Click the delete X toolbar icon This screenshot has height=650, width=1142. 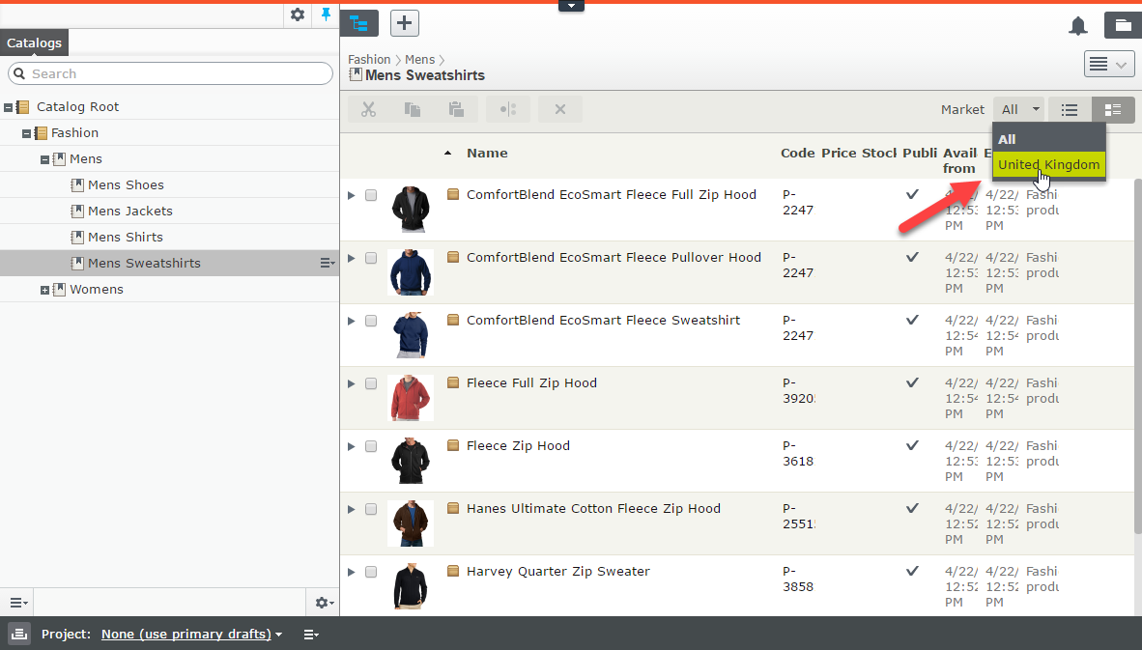click(560, 109)
